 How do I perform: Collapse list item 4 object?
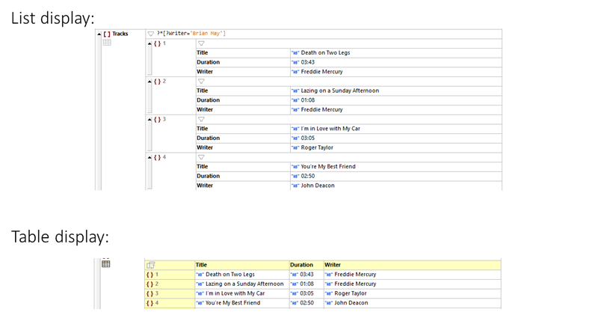[149, 157]
